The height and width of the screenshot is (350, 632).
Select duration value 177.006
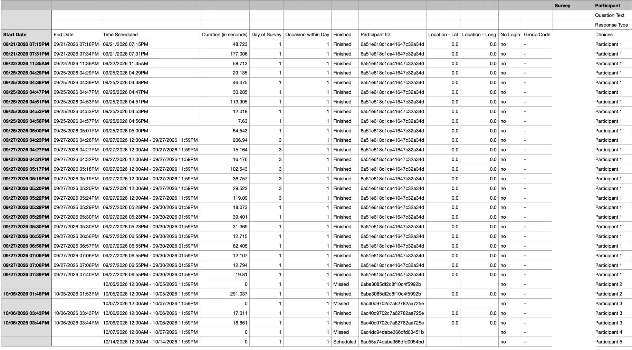(225, 54)
